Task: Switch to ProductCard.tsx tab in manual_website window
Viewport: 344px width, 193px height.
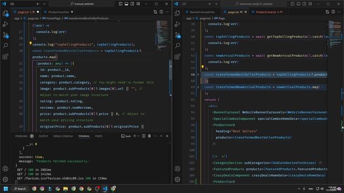Action: point(58,12)
